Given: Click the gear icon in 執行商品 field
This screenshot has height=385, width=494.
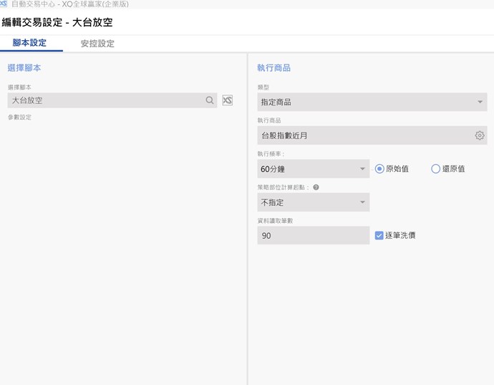Looking at the screenshot, I should click(x=480, y=136).
